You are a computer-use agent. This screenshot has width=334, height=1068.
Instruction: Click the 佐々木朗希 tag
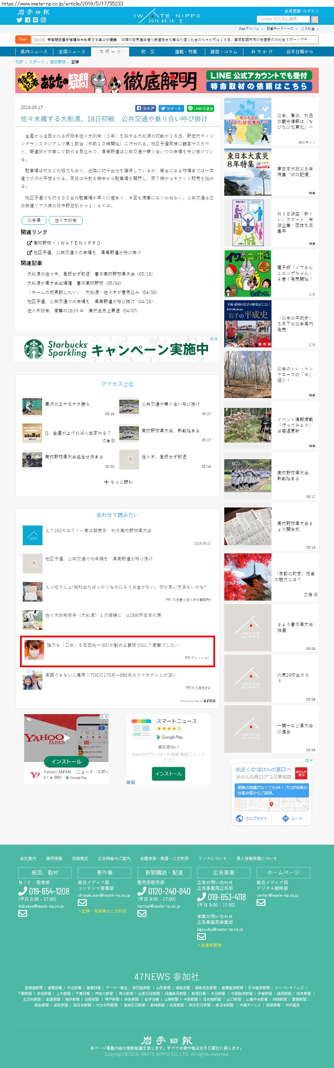click(66, 221)
